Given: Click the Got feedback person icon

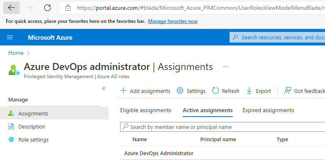Looking at the screenshot, I should coord(287,91).
